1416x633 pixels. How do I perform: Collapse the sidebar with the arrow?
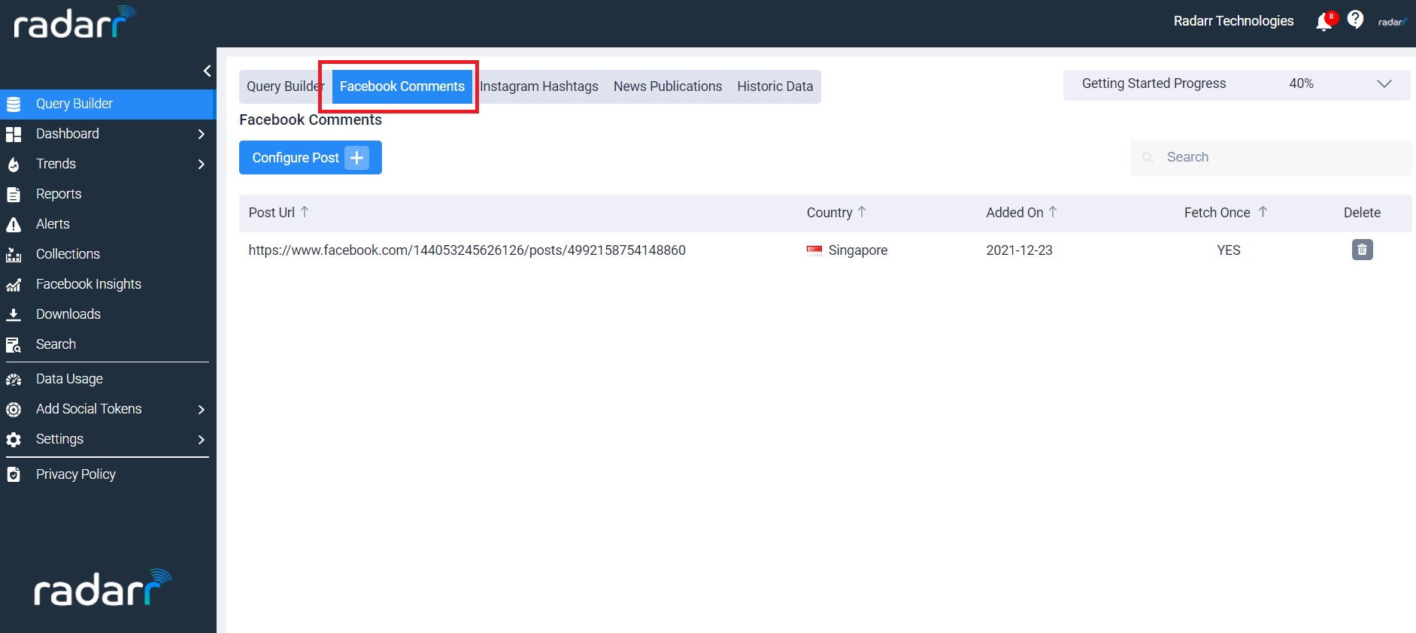[x=207, y=71]
